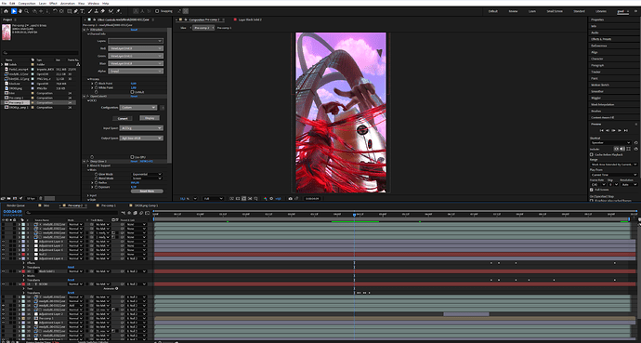Select the Zoom magnifier tool
This screenshot has height=343, width=641.
(27, 11)
